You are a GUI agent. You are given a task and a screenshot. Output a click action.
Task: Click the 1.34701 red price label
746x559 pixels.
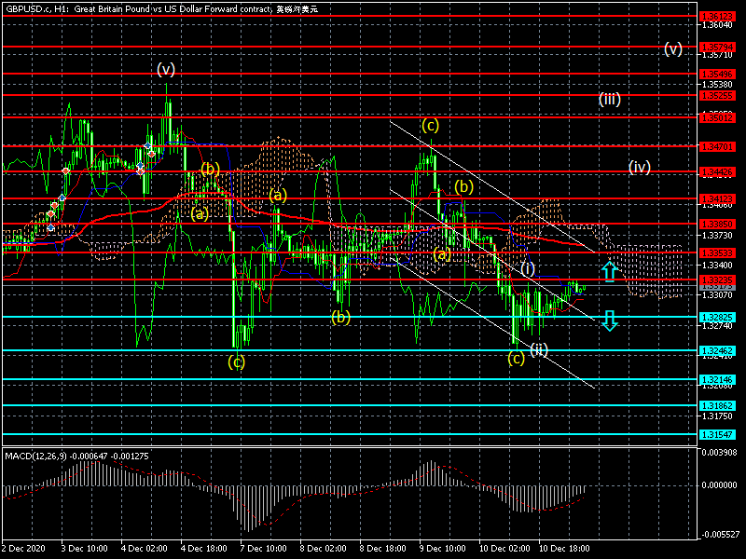pos(717,147)
